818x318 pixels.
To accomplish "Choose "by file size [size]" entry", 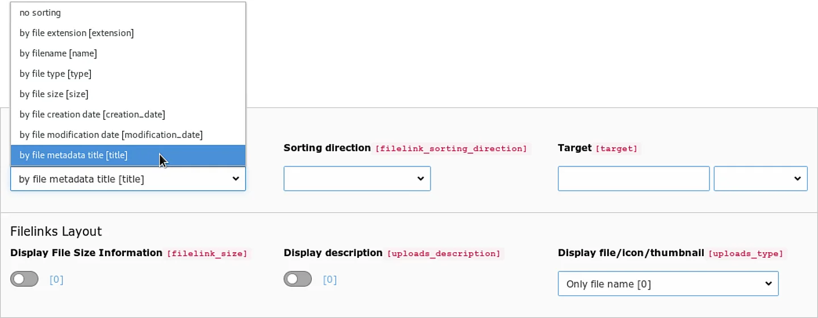I will (54, 94).
